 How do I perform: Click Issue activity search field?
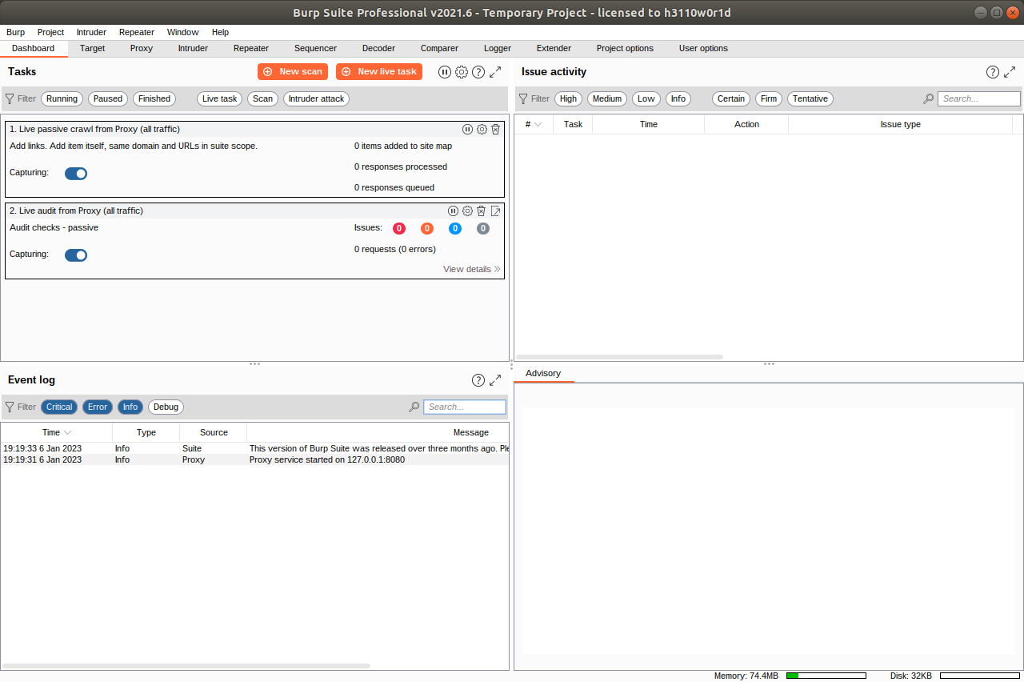click(979, 99)
